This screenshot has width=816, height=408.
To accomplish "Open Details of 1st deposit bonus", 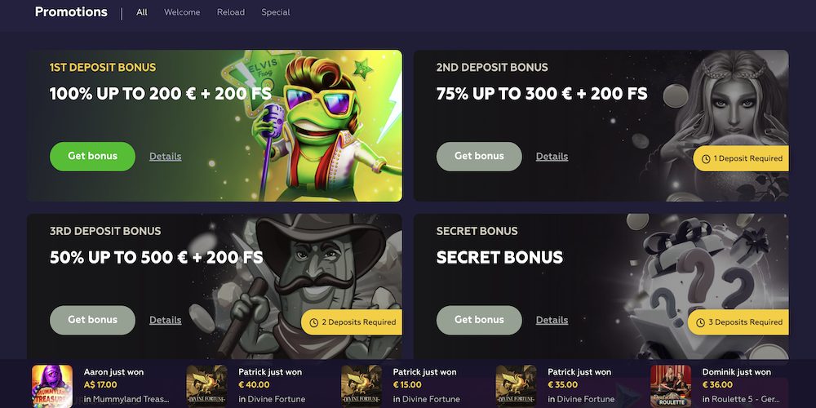I will (166, 156).
